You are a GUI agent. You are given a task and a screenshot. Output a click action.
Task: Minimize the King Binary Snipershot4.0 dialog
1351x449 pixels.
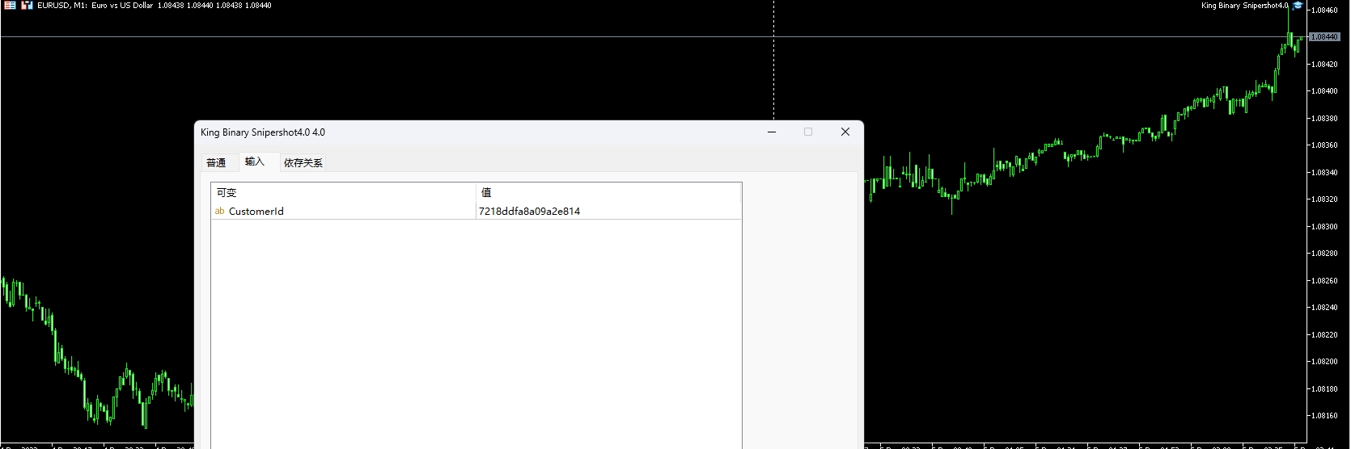tap(772, 132)
